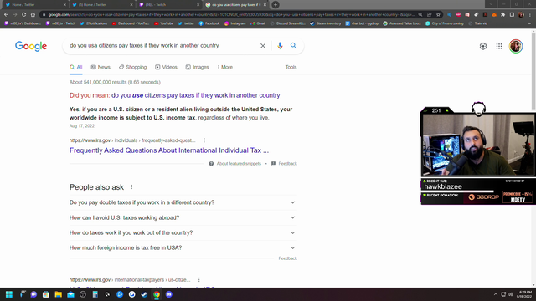Open File Explorer from the taskbar
This screenshot has height=301, width=536.
coord(58,294)
